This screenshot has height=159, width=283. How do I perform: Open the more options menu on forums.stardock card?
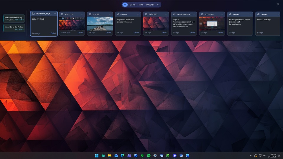194,14
